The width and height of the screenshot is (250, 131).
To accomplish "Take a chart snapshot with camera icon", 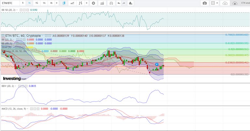I will click(x=205, y=3).
